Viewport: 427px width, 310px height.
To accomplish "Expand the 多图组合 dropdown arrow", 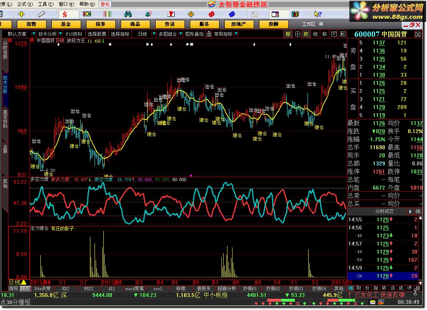I will pyautogui.click(x=181, y=34).
